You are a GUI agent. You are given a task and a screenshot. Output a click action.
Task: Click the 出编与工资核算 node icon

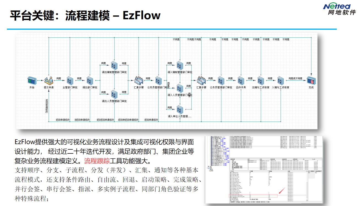pyautogui.click(x=260, y=81)
